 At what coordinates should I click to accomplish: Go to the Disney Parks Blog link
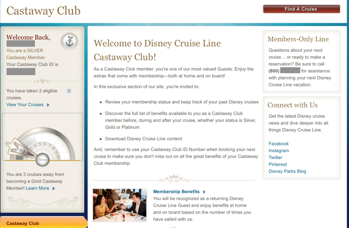pyautogui.click(x=287, y=171)
